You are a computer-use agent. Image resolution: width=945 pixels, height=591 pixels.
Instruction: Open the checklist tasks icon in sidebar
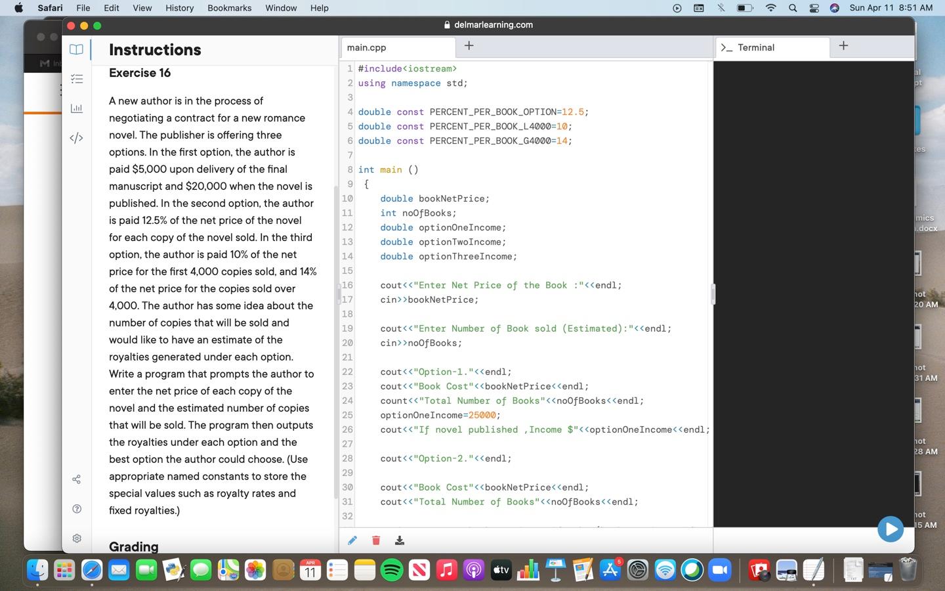coord(77,79)
